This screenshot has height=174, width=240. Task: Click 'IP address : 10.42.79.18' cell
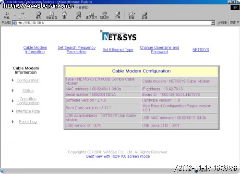point(180,89)
